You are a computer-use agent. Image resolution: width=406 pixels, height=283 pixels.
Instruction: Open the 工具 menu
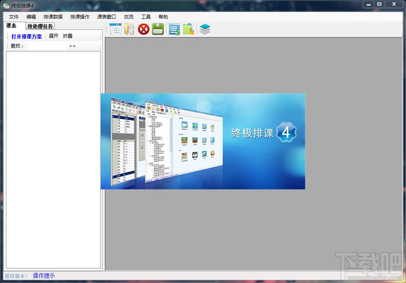146,17
